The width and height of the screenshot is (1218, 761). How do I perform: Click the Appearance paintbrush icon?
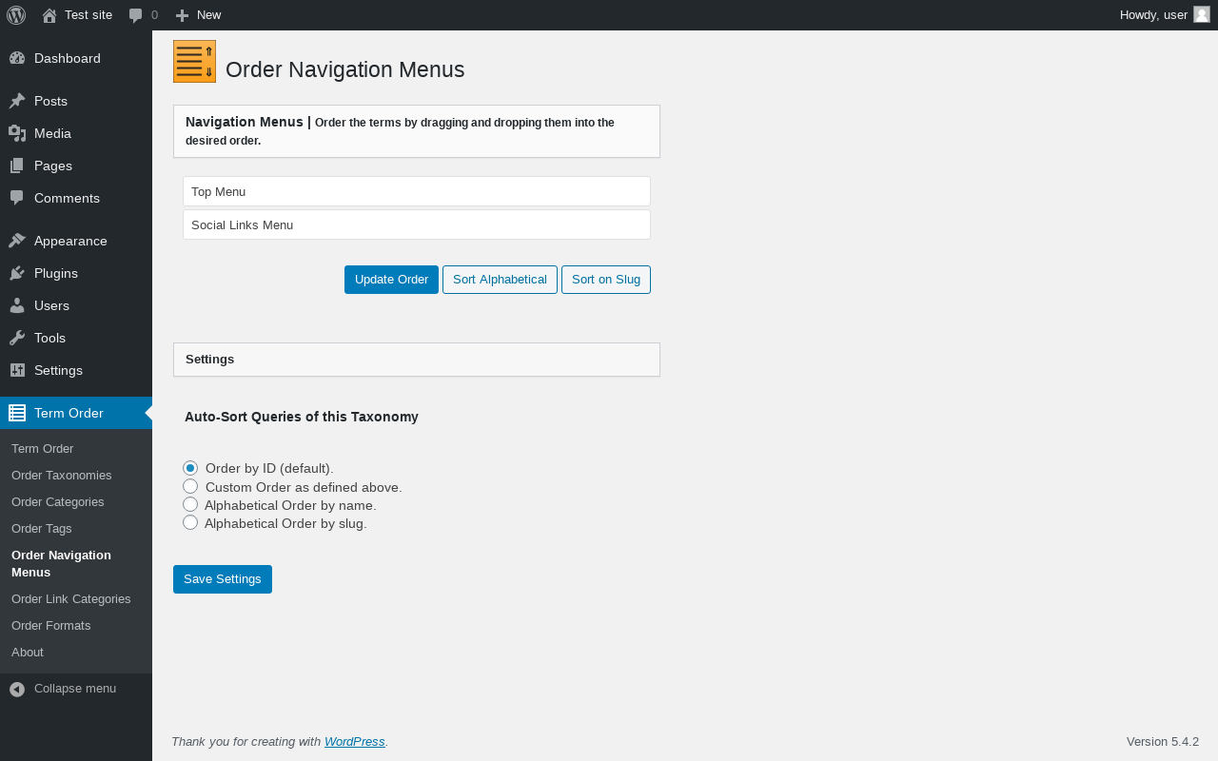(x=17, y=241)
